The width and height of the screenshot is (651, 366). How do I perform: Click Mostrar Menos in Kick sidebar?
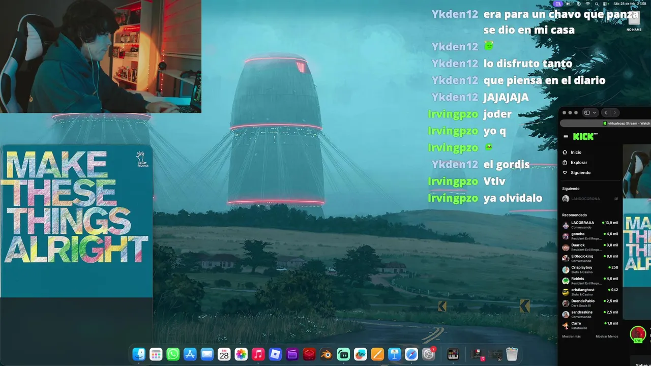tap(607, 337)
